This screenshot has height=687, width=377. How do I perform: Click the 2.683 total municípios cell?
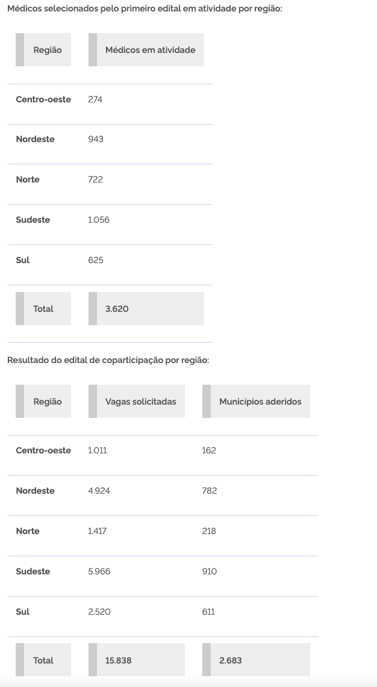click(231, 661)
